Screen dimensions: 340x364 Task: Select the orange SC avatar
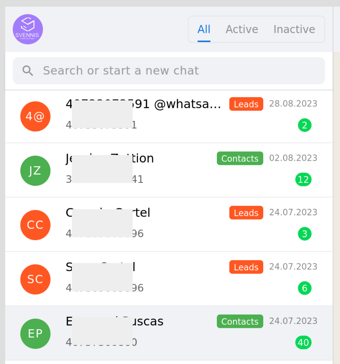tap(35, 279)
